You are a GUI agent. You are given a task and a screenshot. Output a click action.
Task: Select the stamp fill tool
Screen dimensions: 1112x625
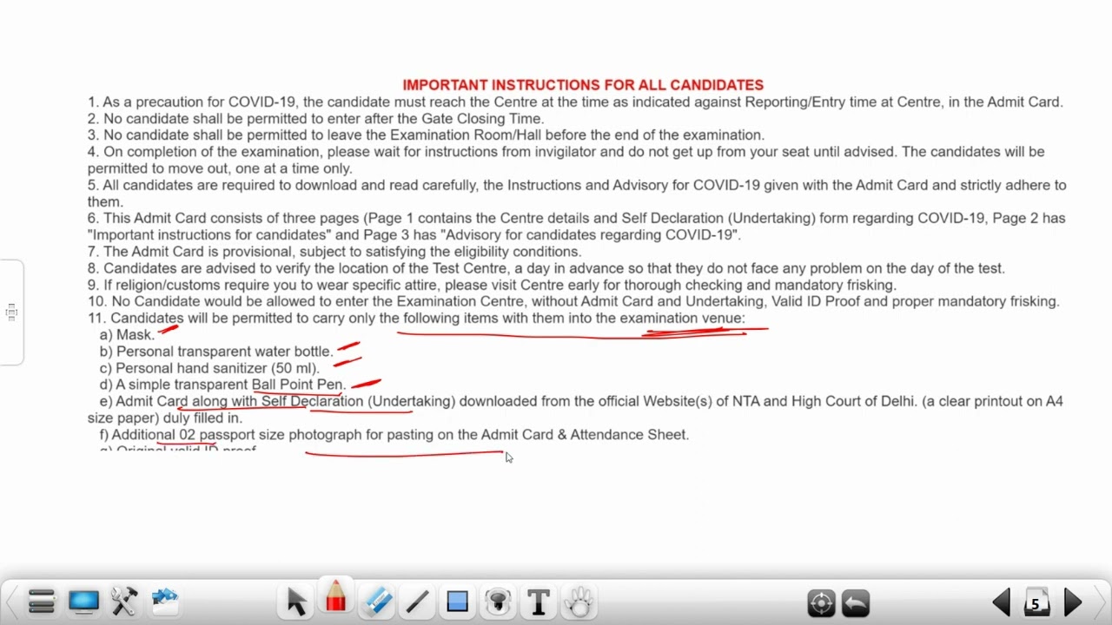(498, 601)
